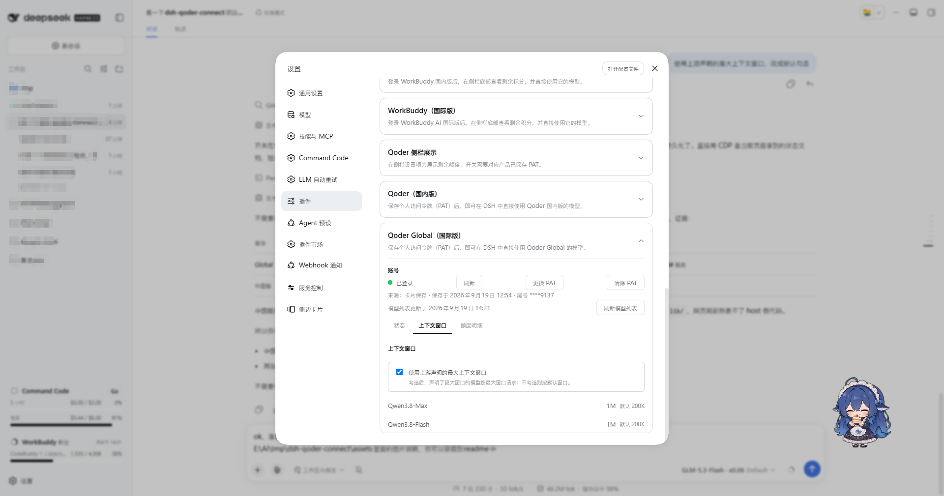Open the 侧边卡片 settings section
The height and width of the screenshot is (496, 944).
coord(322,309)
